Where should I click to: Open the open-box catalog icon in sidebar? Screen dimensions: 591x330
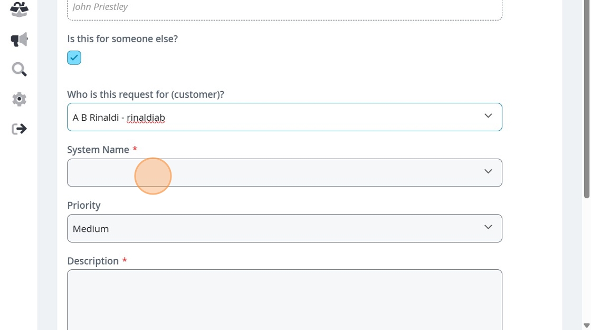pyautogui.click(x=19, y=9)
